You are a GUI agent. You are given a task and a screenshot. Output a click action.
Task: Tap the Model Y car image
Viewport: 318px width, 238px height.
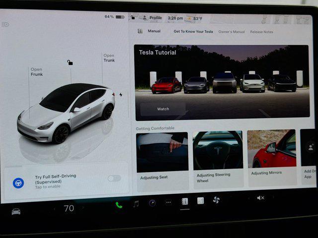pos(66,114)
